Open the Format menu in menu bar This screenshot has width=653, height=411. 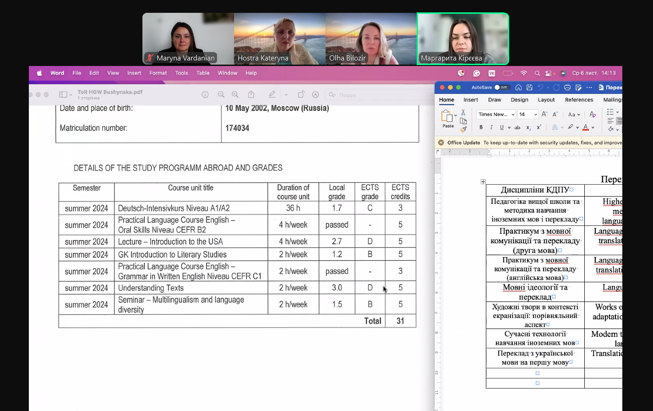[158, 73]
